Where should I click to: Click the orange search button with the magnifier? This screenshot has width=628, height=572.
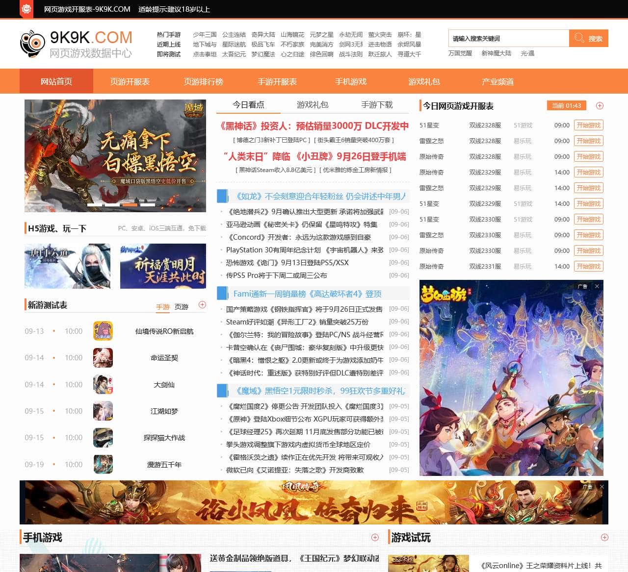[x=589, y=38]
